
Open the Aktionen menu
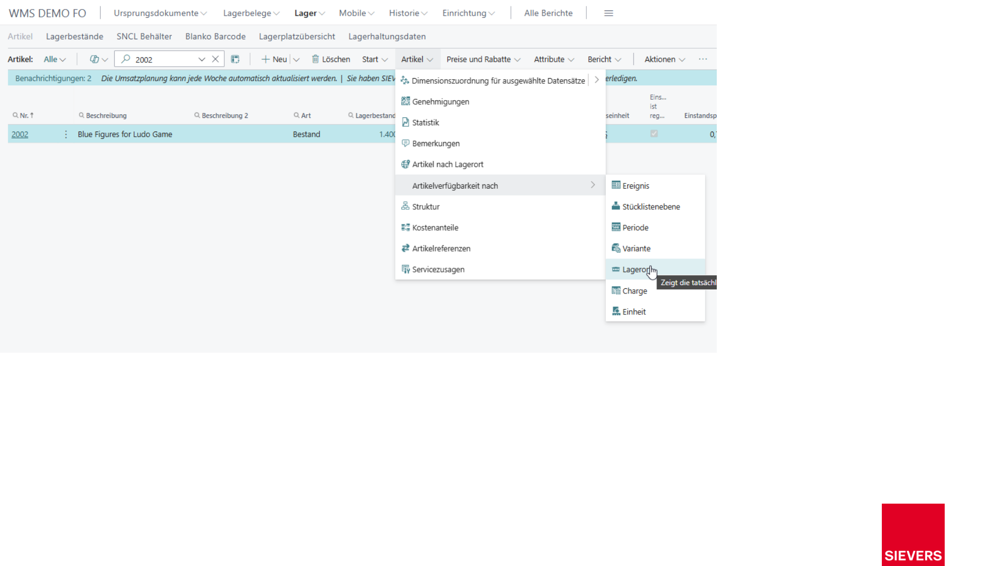tap(664, 59)
